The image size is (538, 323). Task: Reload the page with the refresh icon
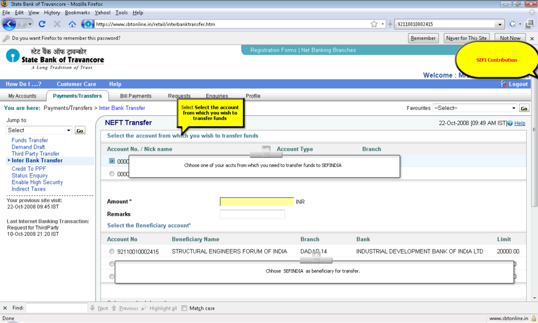pyautogui.click(x=42, y=24)
